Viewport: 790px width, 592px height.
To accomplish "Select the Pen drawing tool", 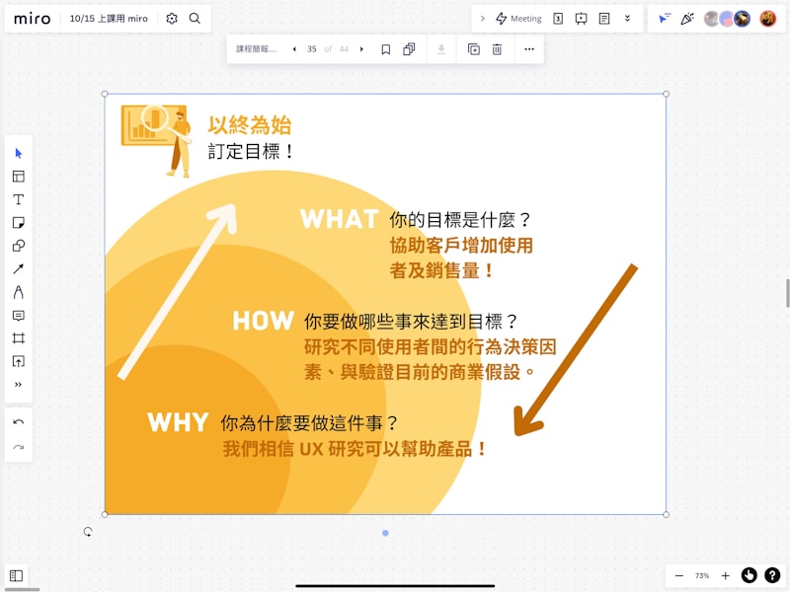I will [18, 292].
